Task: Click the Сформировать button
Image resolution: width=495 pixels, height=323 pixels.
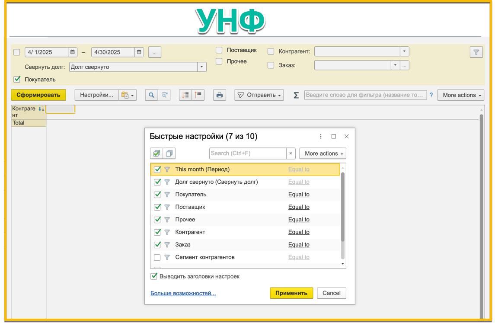Action: click(38, 95)
